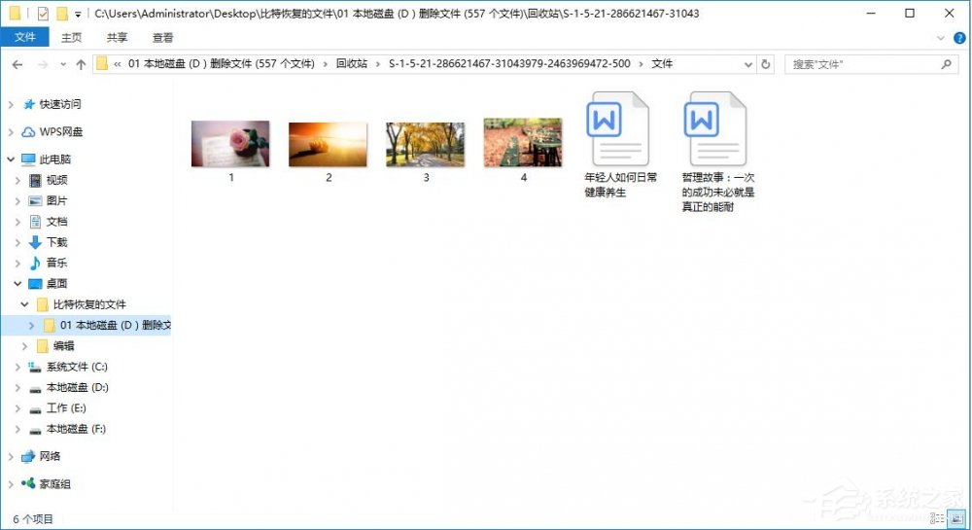Image resolution: width=972 pixels, height=530 pixels.
Task: Expand the ribbon with the chevron
Action: (940, 38)
